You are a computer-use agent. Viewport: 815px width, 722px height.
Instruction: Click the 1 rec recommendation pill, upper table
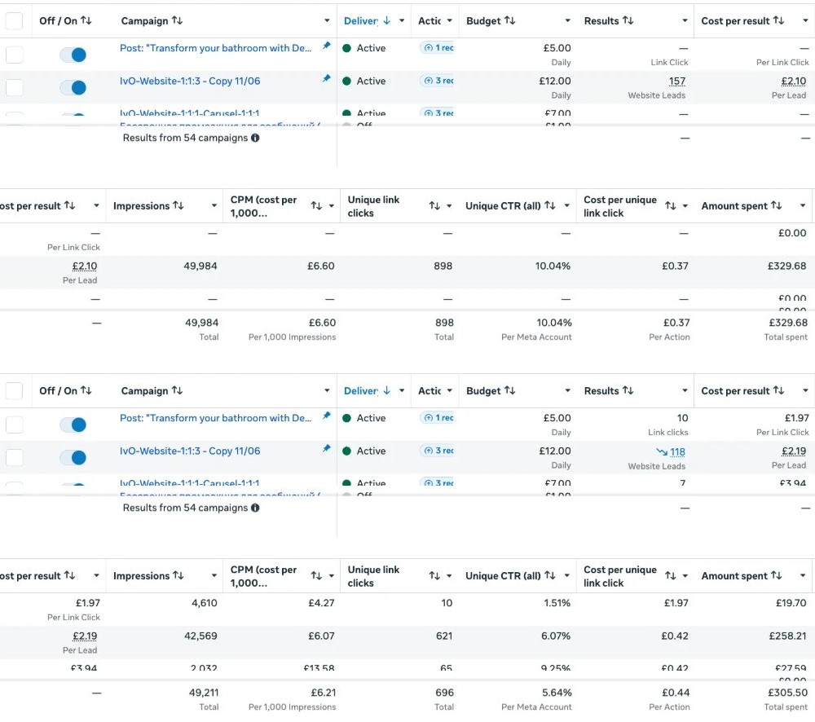click(x=437, y=48)
